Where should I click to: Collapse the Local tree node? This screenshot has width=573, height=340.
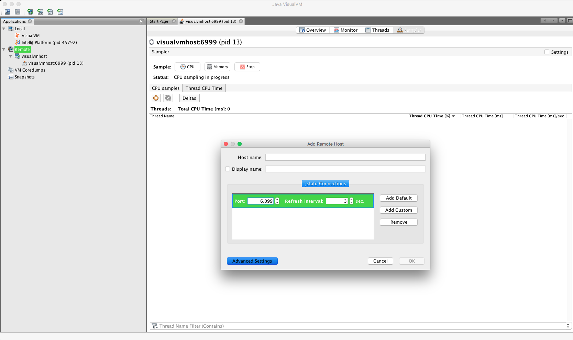(x=4, y=29)
